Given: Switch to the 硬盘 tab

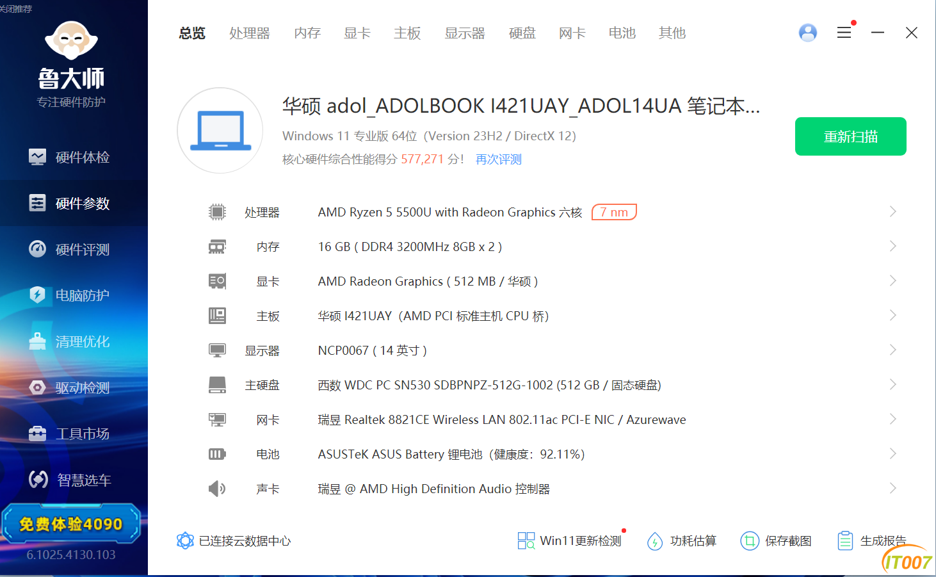Looking at the screenshot, I should pos(522,33).
